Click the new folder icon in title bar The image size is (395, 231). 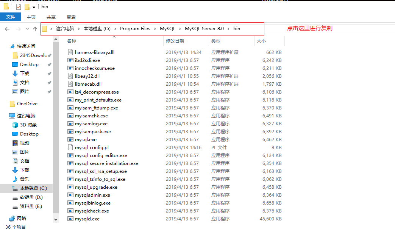coord(27,7)
